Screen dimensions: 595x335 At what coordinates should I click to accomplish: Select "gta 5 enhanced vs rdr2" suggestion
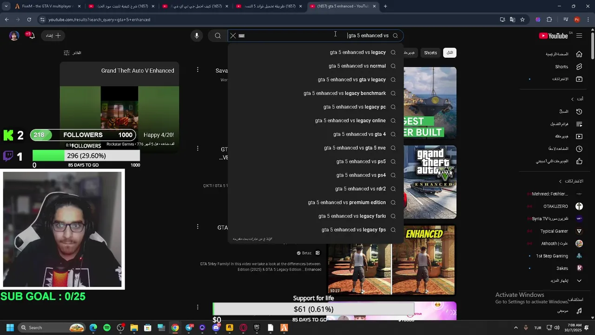[x=316, y=189]
